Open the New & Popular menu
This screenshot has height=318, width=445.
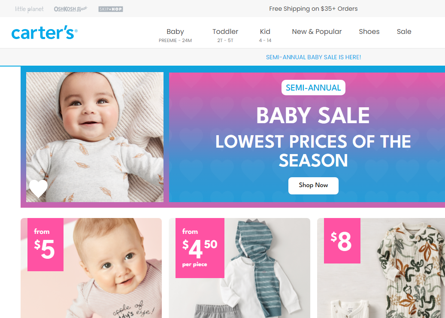point(317,31)
